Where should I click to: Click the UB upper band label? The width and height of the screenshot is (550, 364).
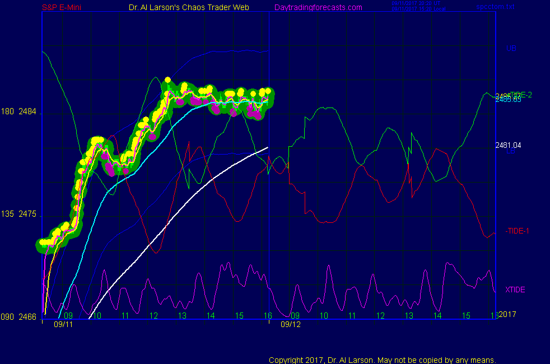click(x=511, y=49)
